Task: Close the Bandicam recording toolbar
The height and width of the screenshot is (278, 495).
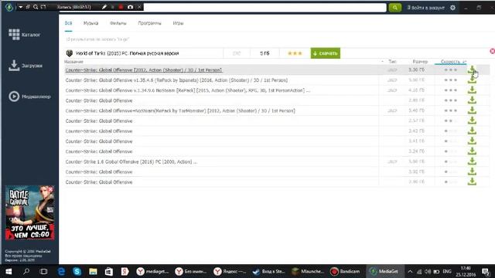Action: (139, 7)
